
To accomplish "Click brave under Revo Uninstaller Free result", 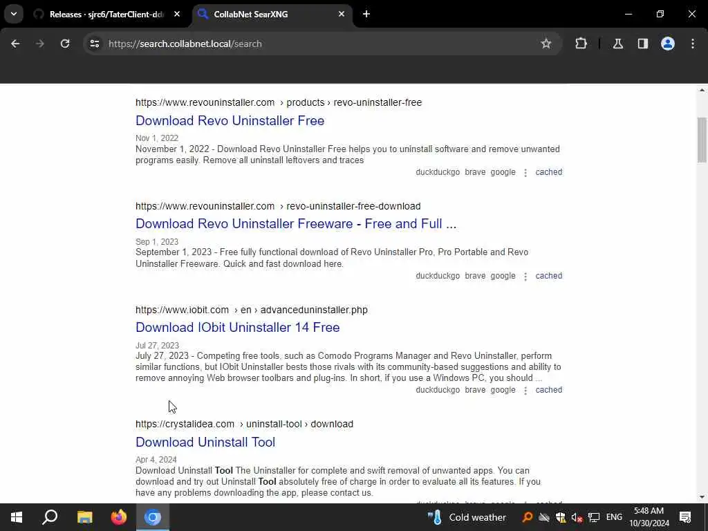I will point(475,172).
